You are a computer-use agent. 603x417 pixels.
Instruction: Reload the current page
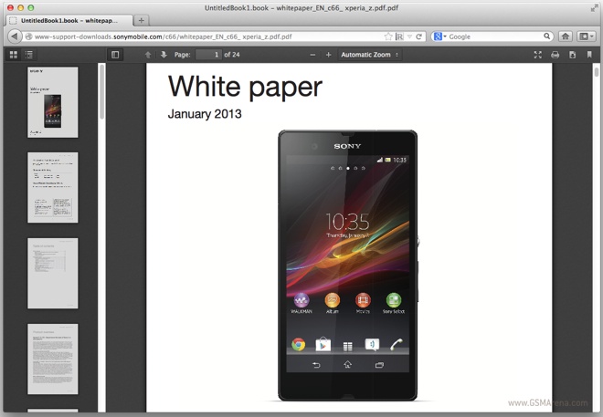(418, 36)
